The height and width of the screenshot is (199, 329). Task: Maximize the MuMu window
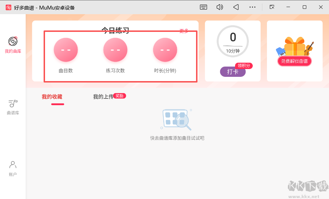305,7
